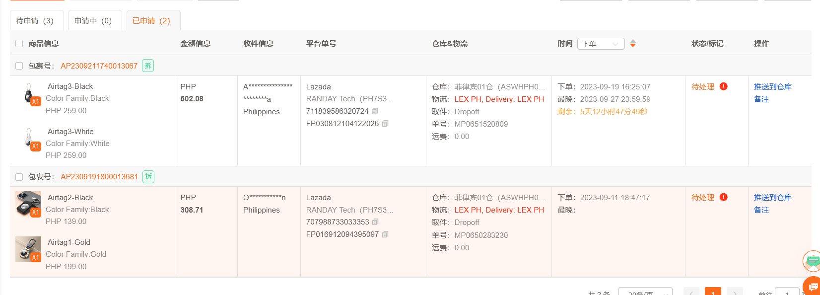This screenshot has width=820, height=295.
Task: Toggle the time sort order arrows
Action: (x=633, y=44)
